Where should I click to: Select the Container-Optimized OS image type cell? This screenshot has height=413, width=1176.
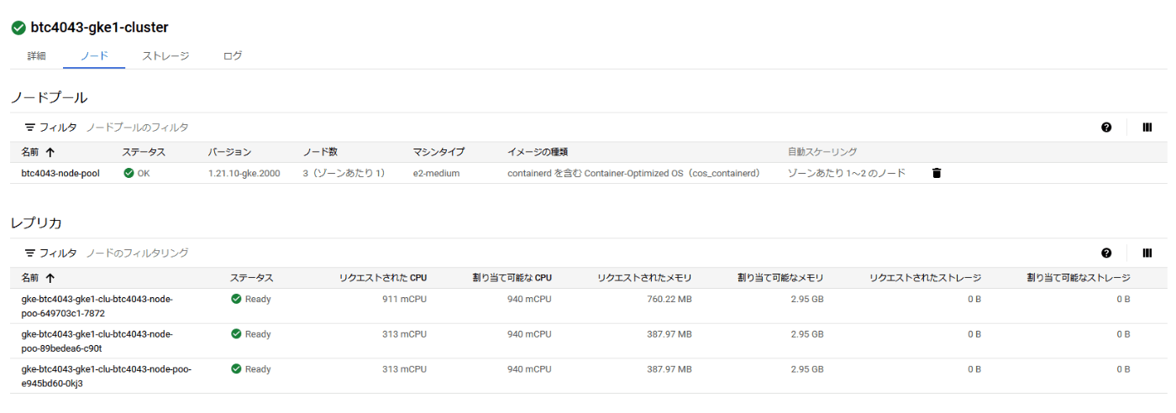click(x=633, y=173)
